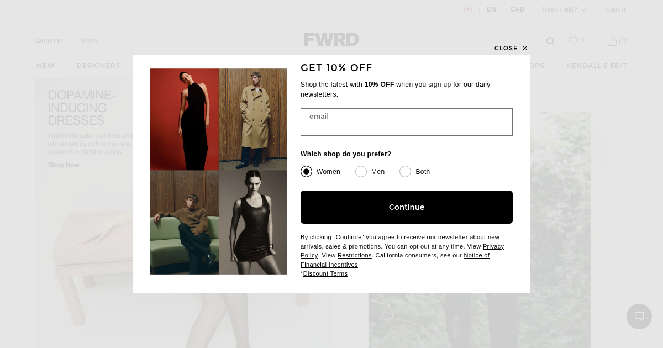Open the EN language selector
Viewport: 663px width, 348px height.
click(491, 9)
